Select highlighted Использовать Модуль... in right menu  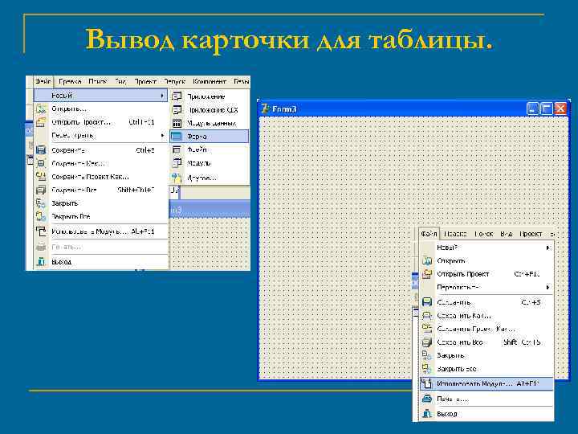(x=486, y=384)
